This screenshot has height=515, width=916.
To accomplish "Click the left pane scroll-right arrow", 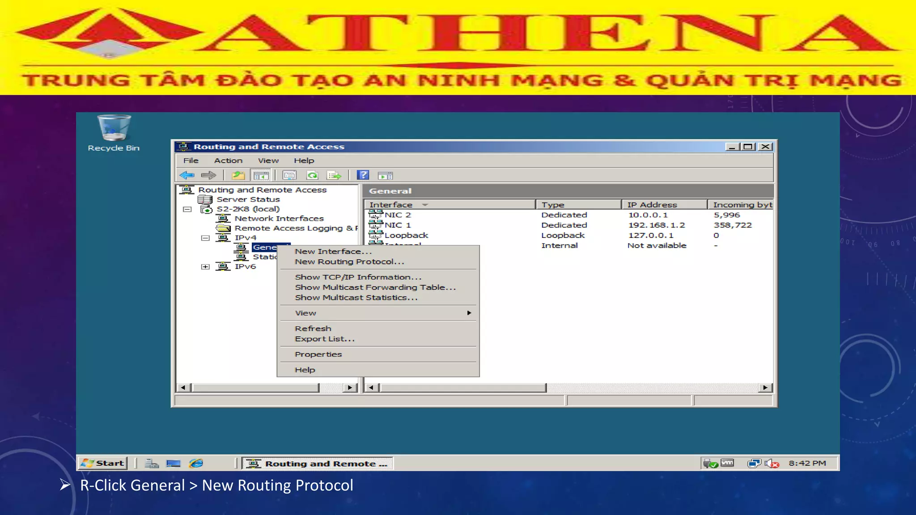I will coord(350,388).
